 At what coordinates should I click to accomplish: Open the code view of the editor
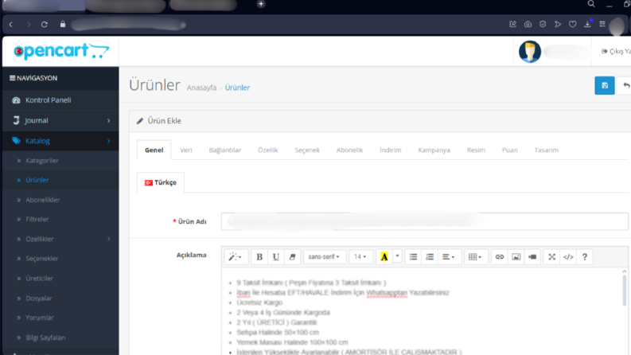568,257
